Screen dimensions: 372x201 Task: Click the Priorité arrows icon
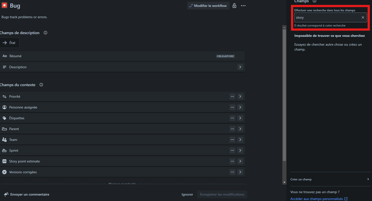coord(4,96)
